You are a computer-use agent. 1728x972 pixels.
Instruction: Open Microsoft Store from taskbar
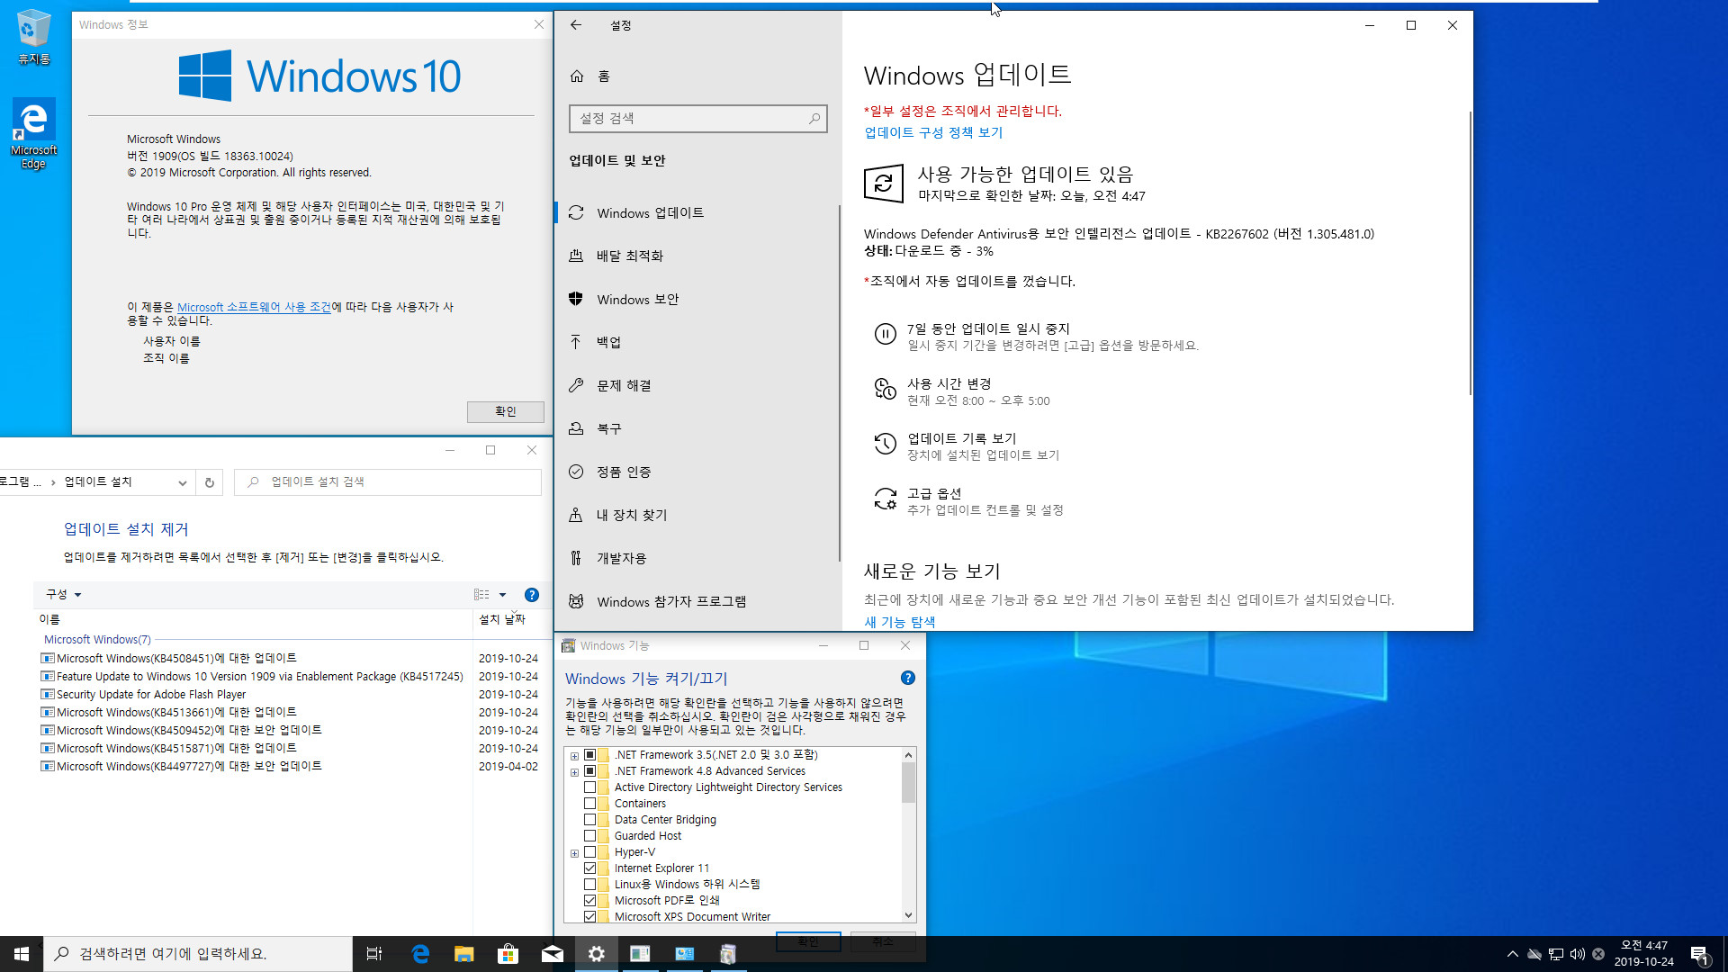508,954
